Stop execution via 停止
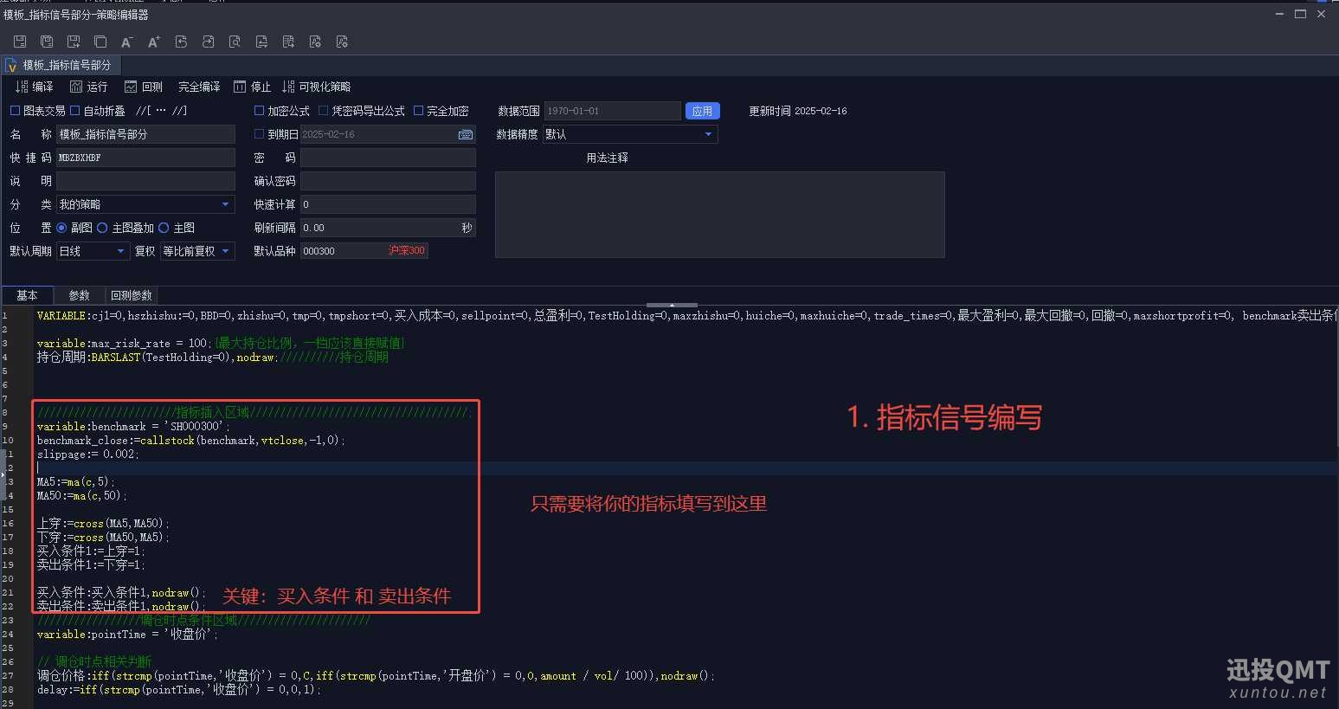The image size is (1339, 709). 253,87
